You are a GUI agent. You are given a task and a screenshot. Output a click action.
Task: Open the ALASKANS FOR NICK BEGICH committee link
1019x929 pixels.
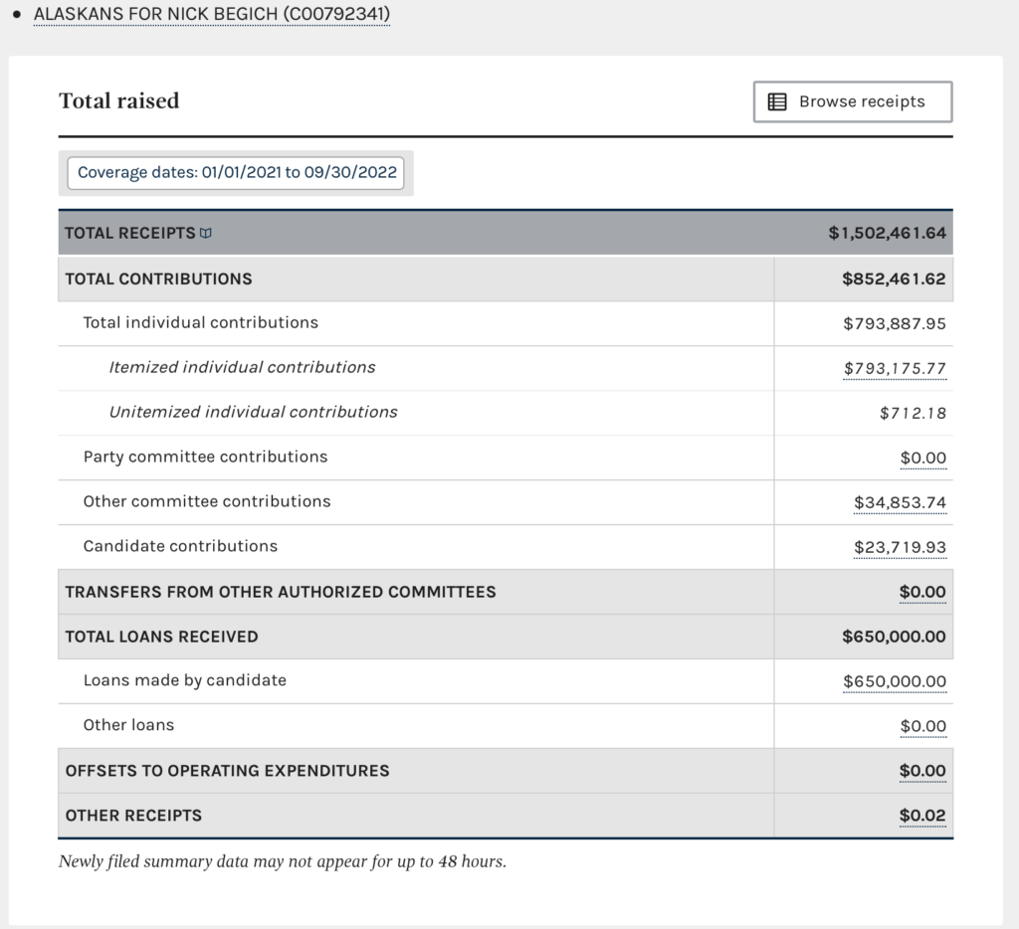click(212, 14)
